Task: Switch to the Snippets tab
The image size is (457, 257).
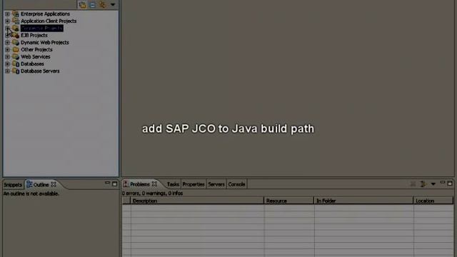Action: coord(13,185)
